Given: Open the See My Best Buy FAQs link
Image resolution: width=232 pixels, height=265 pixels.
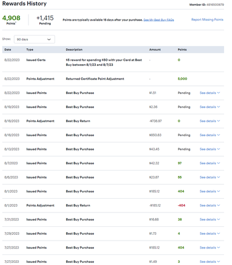Looking at the screenshot, I should point(158,20).
